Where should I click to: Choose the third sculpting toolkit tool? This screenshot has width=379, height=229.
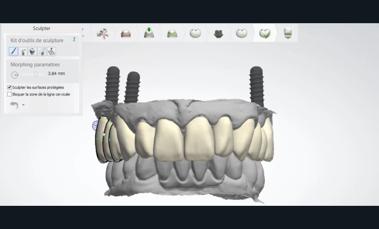[32, 51]
